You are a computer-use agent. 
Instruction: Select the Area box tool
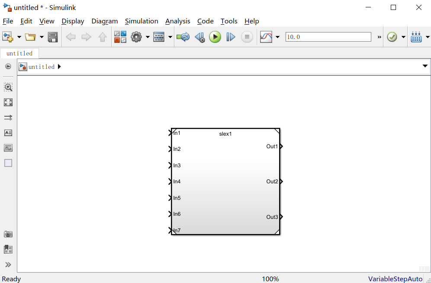click(x=8, y=163)
